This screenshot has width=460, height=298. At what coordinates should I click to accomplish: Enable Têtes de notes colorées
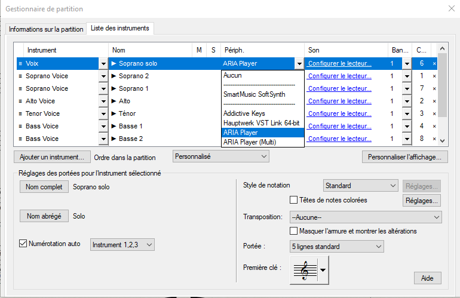coord(293,200)
